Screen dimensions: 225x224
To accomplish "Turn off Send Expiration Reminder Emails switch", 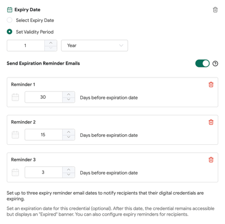I will [x=203, y=63].
